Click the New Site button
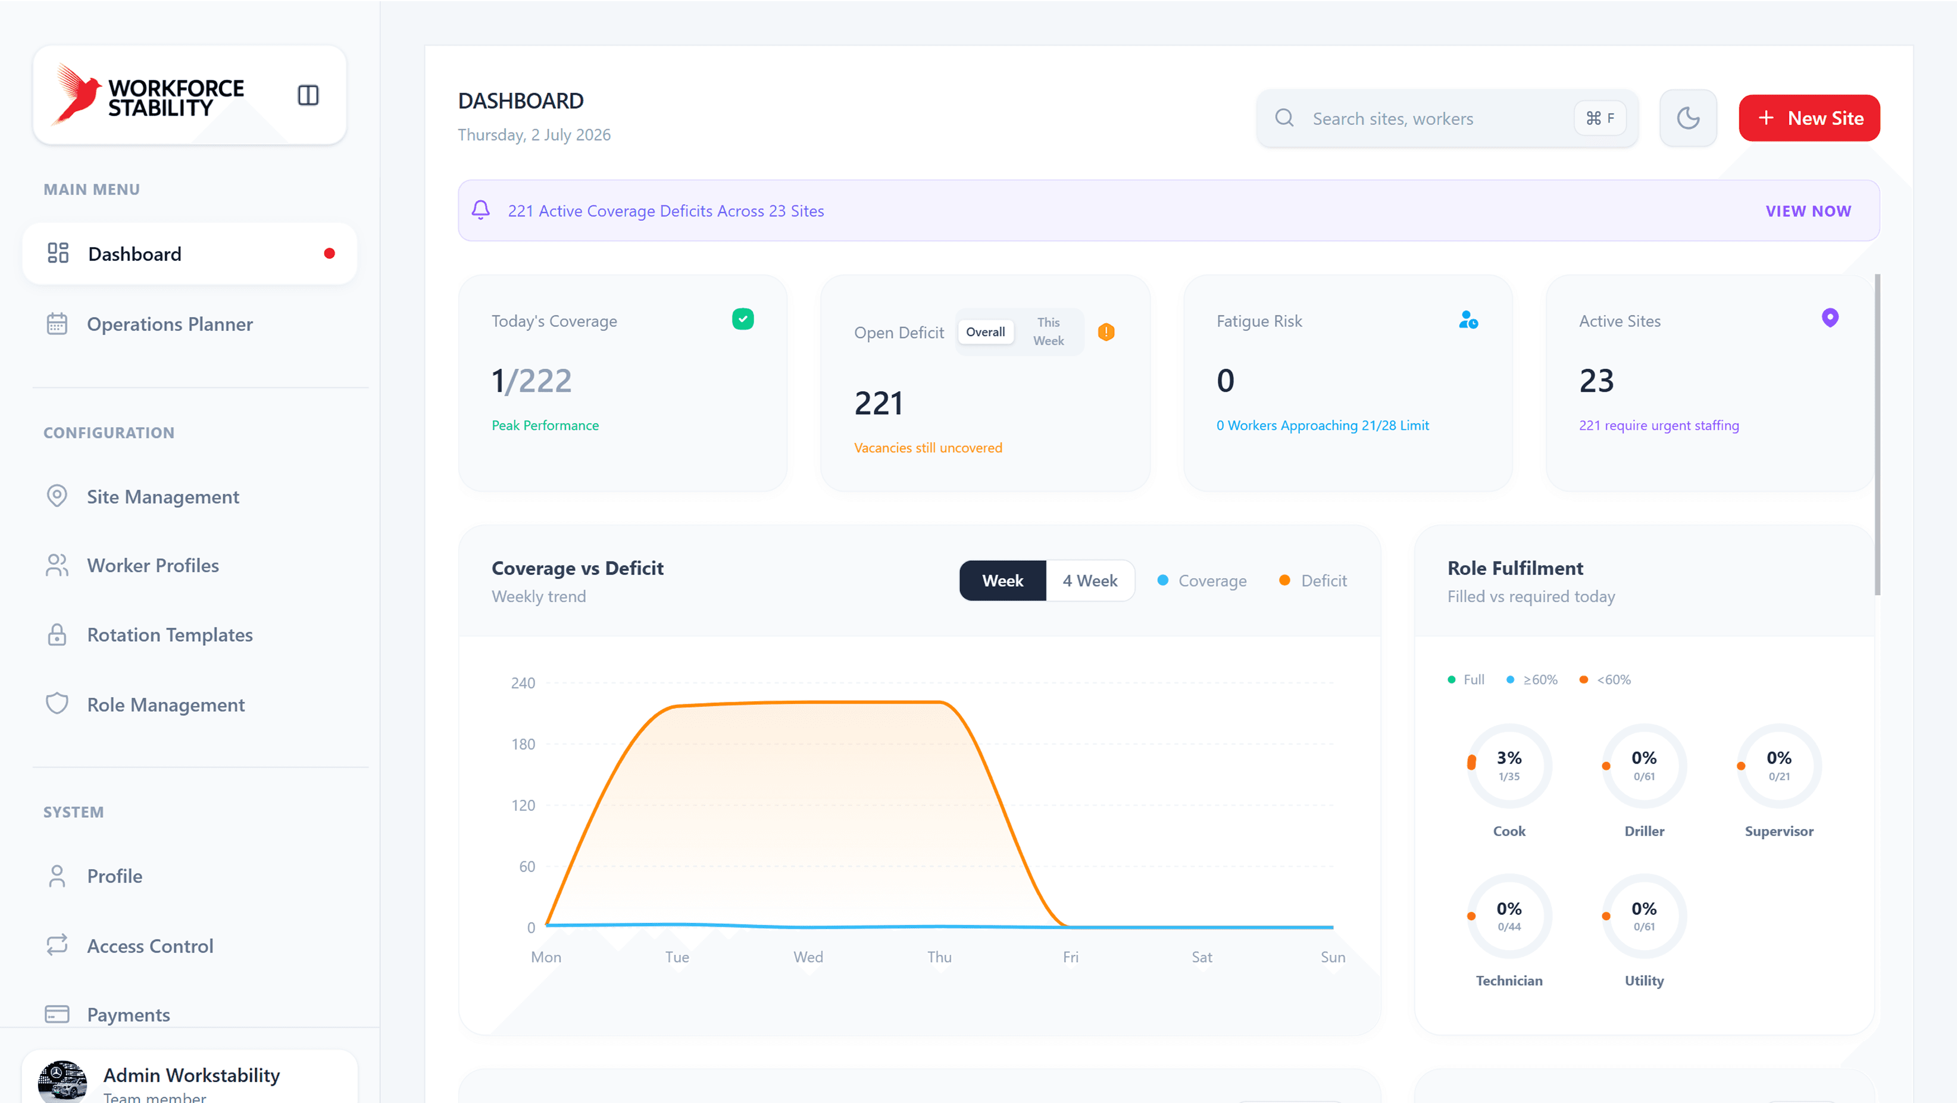Image resolution: width=1957 pixels, height=1103 pixels. [x=1809, y=118]
